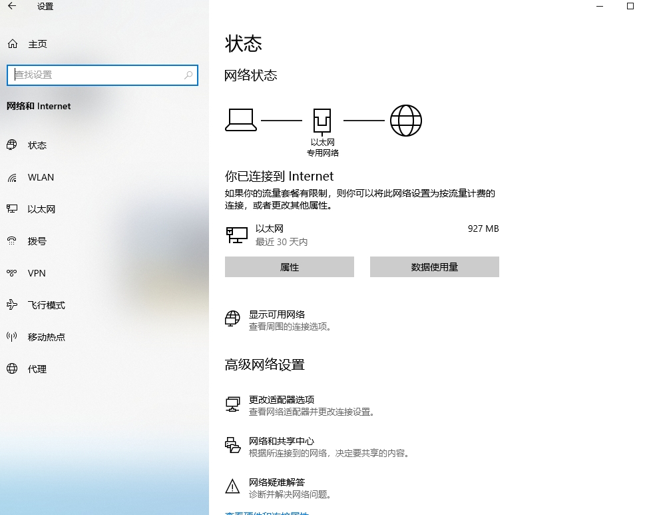Viewport: 651px width, 515px height.
Task: Click the 属性 button
Action: pyautogui.click(x=290, y=267)
